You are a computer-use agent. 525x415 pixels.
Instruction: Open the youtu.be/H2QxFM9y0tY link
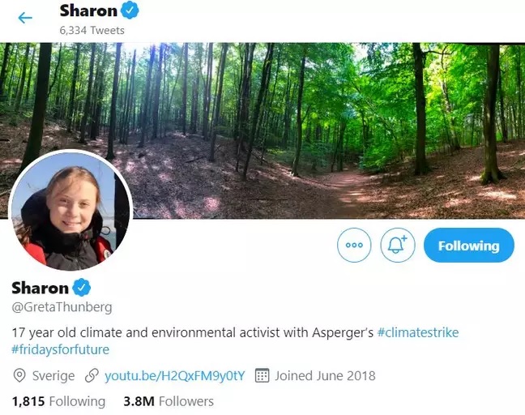[174, 376]
